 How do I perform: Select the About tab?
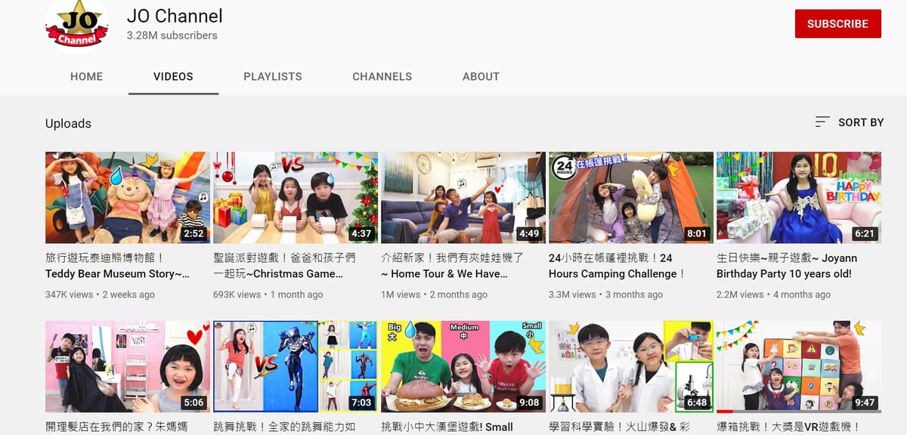481,76
